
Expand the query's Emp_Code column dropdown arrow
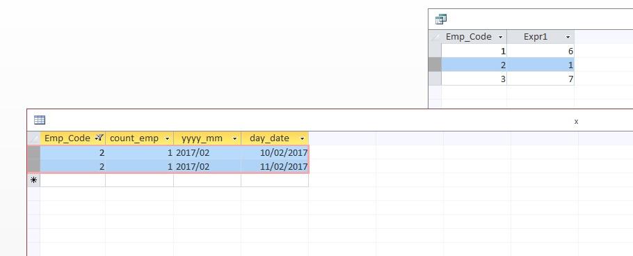point(501,37)
